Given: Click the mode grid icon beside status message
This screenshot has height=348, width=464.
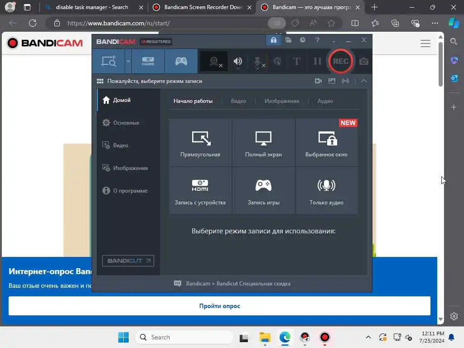Looking at the screenshot, I should point(100,81).
